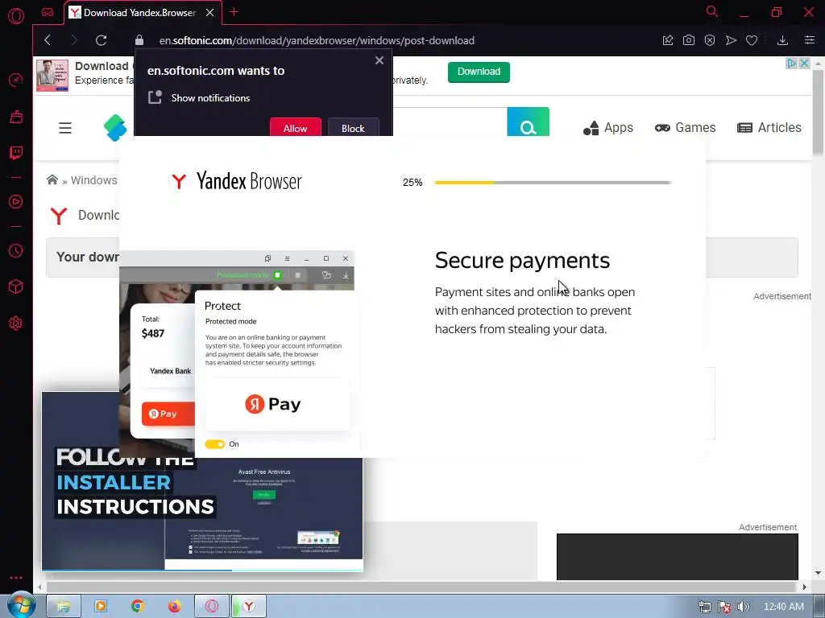Open the send/flow arrow icon
Viewport: 825px width, 618px height.
[731, 40]
